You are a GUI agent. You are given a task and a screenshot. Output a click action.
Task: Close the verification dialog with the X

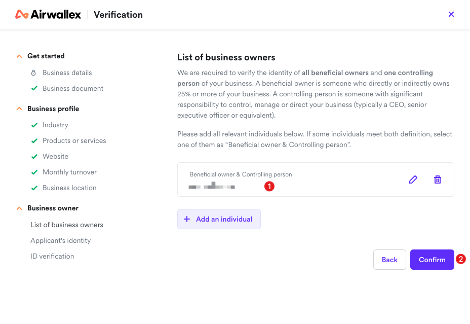point(451,14)
